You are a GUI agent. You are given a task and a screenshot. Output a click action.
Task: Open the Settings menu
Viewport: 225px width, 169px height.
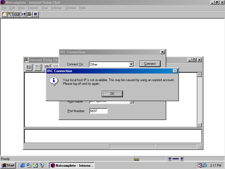56,8
